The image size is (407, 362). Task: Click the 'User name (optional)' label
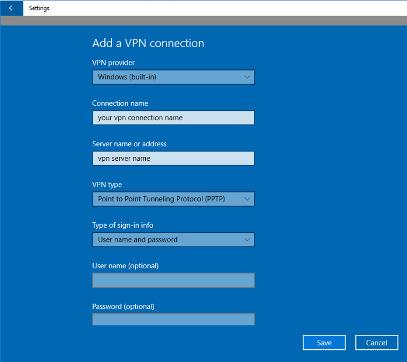tap(125, 266)
